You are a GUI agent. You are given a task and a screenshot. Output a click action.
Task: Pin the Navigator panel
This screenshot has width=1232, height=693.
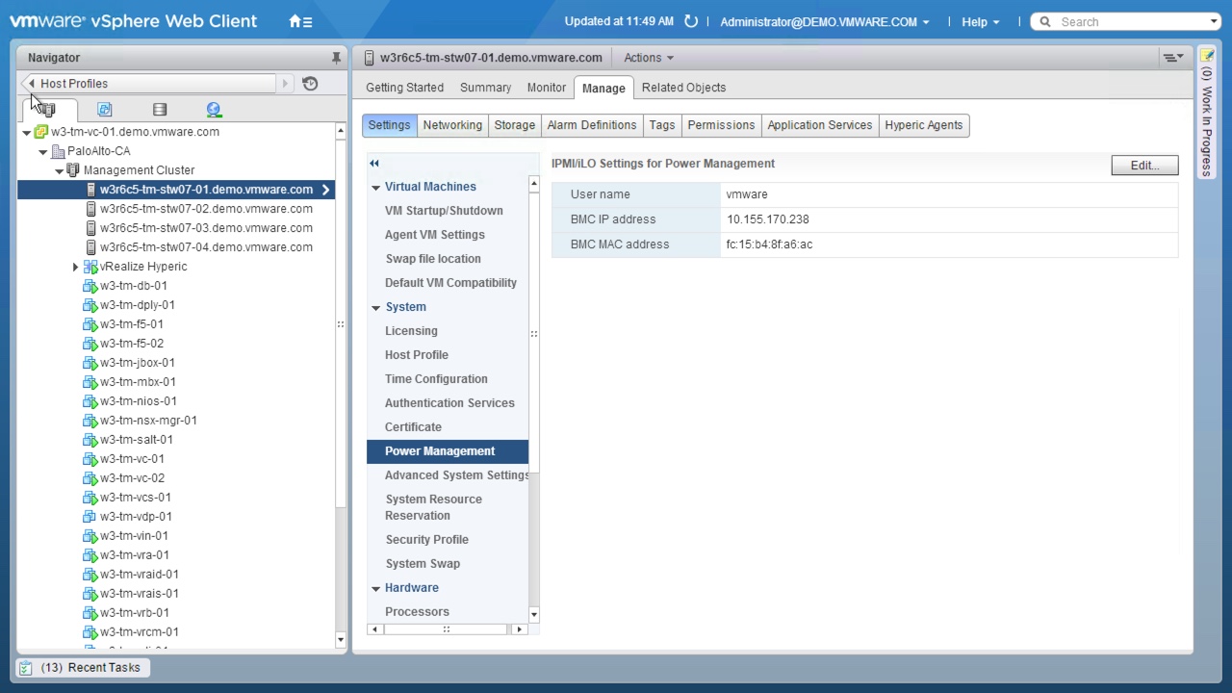336,58
